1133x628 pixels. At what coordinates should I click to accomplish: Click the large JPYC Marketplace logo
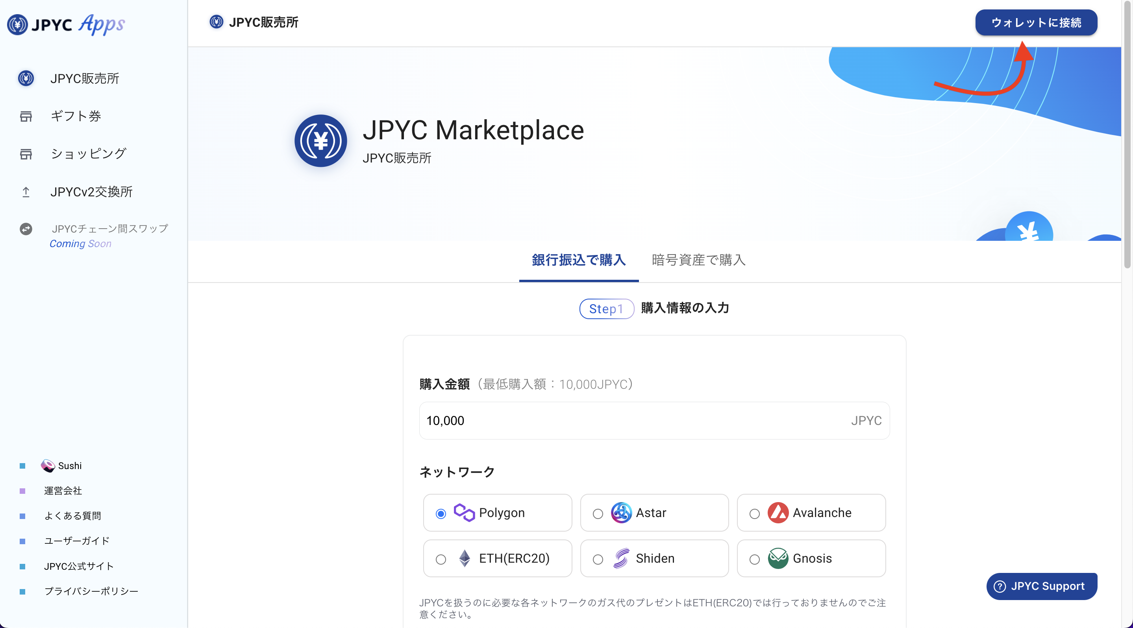point(320,141)
